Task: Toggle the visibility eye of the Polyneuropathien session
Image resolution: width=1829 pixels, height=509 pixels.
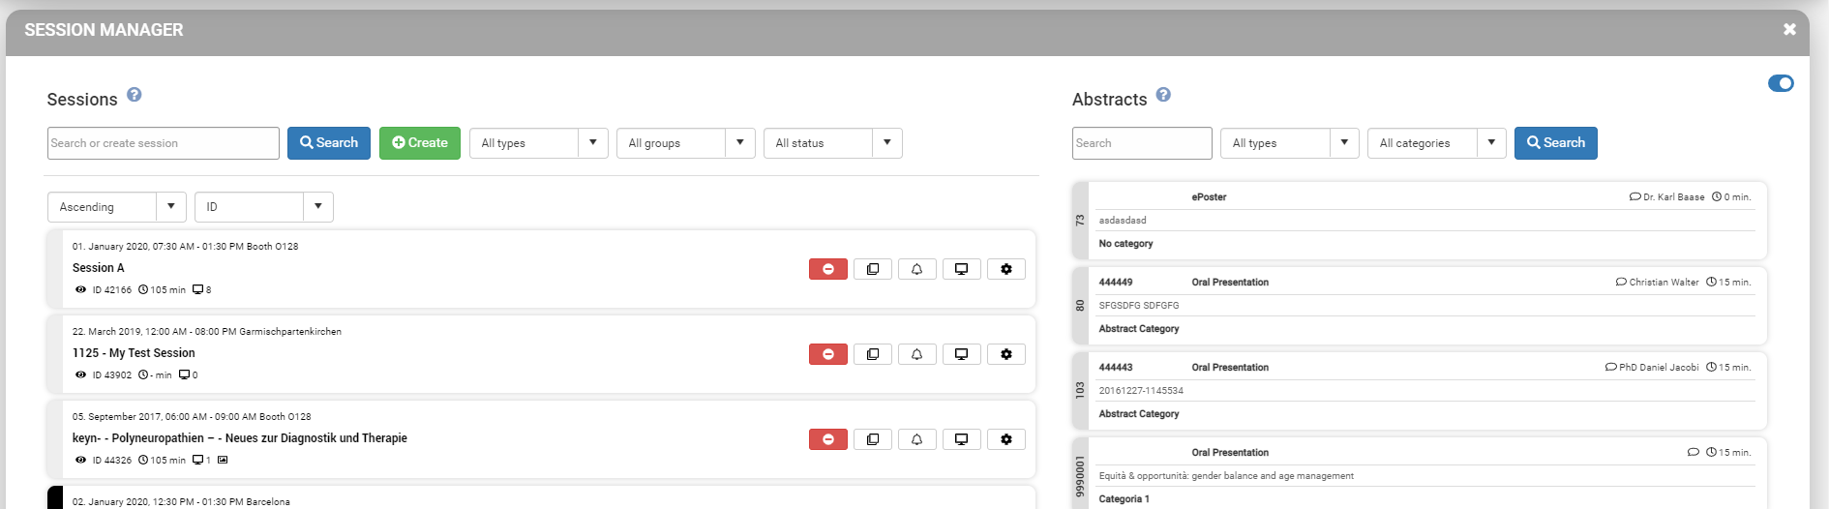Action: (80, 460)
